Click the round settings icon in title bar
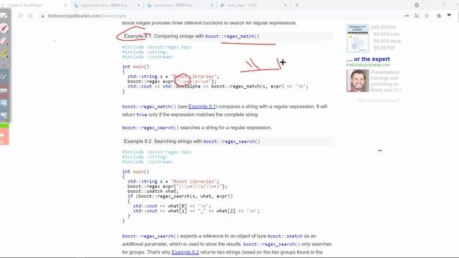Image resolution: width=459 pixels, height=258 pixels. [x=417, y=5]
